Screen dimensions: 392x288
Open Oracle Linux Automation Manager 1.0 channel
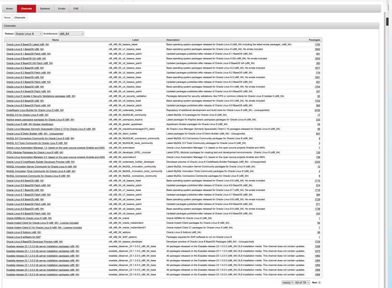click(x=56, y=148)
